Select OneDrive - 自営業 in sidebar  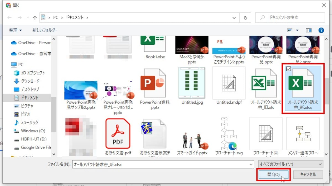[31, 53]
